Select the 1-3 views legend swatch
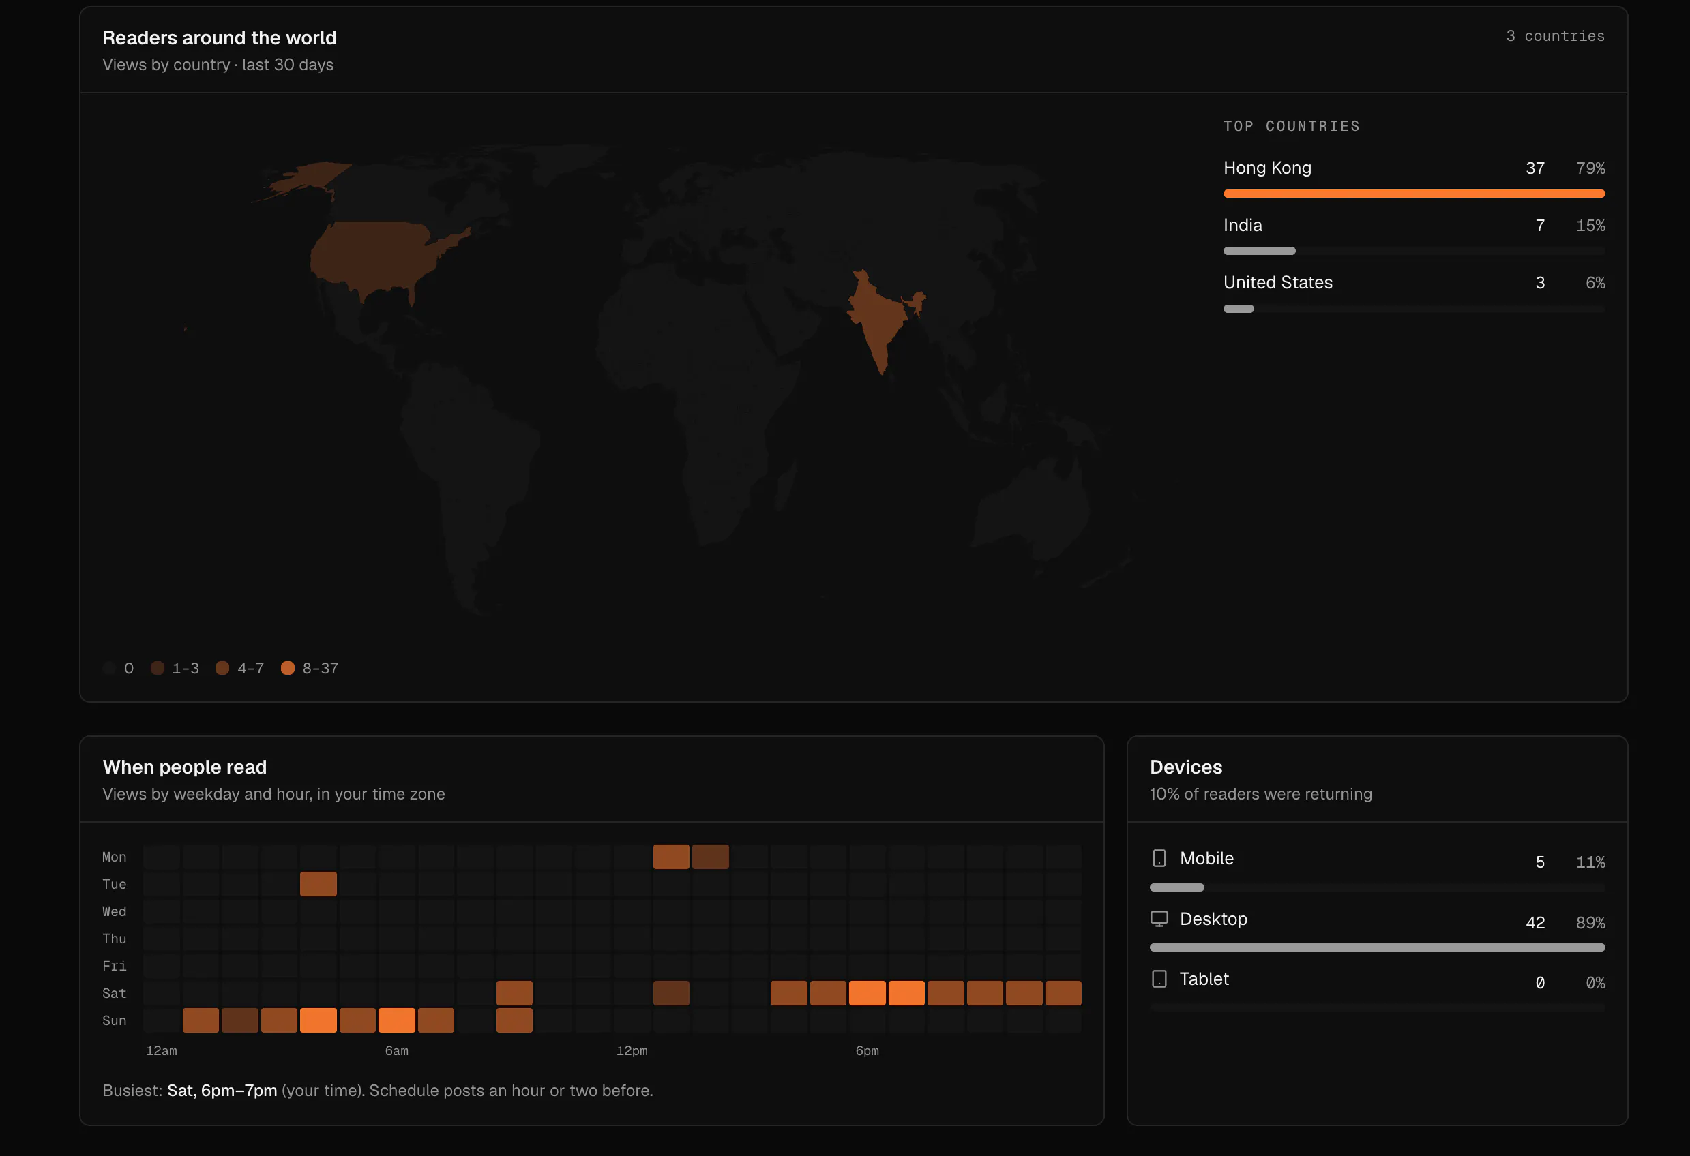This screenshot has width=1690, height=1156. pyautogui.click(x=157, y=668)
